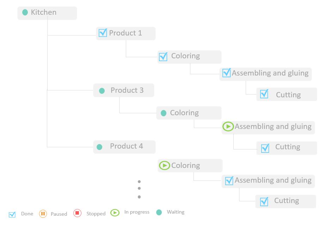This screenshot has width=319, height=228.
Task: Click the Done checkmark in legend
Action: (12, 214)
